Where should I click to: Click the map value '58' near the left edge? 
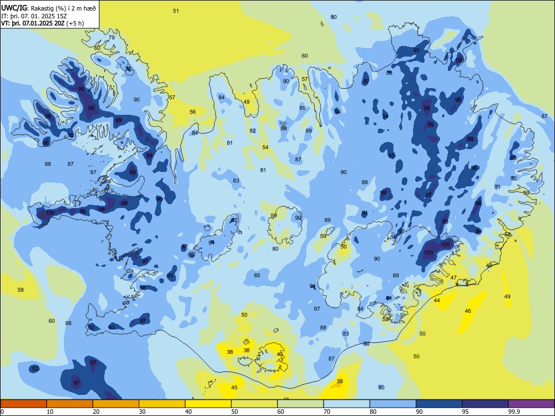(x=21, y=290)
